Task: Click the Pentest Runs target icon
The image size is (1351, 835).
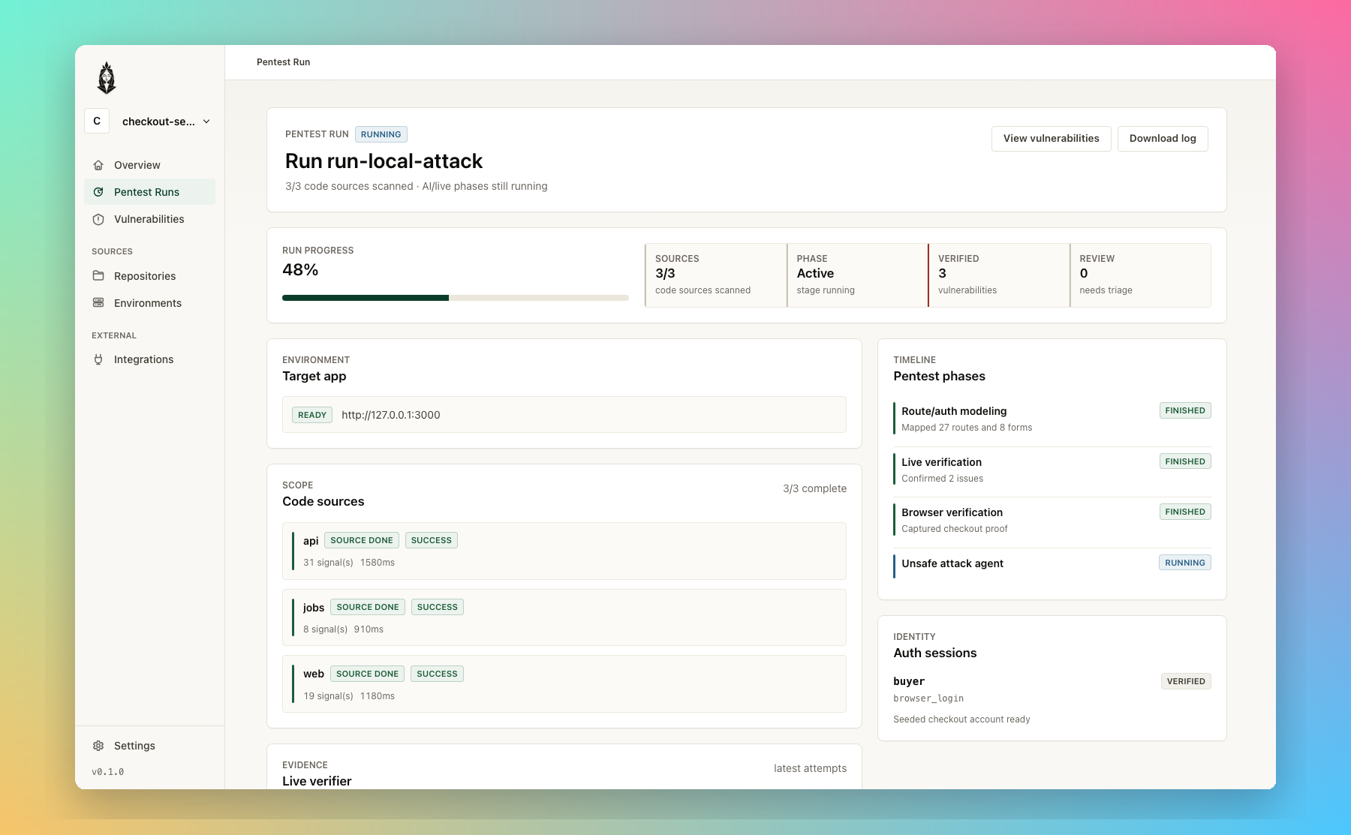Action: click(x=98, y=192)
